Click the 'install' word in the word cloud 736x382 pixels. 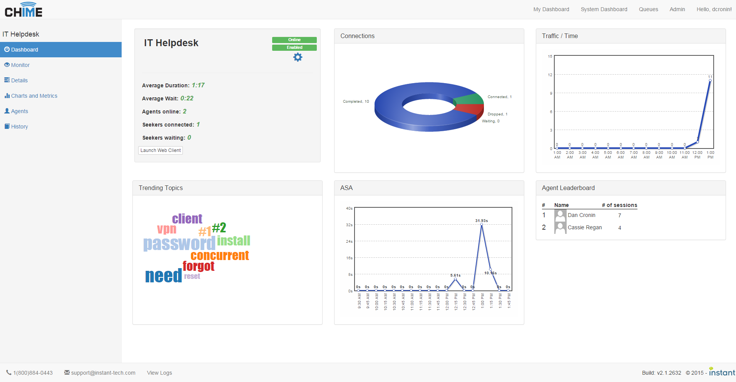(234, 241)
